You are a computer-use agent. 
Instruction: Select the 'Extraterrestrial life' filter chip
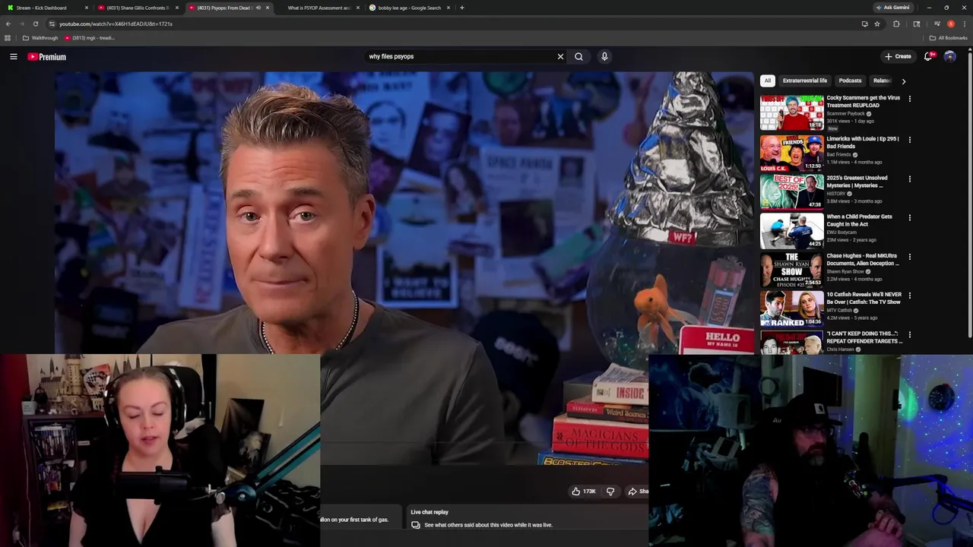805,81
